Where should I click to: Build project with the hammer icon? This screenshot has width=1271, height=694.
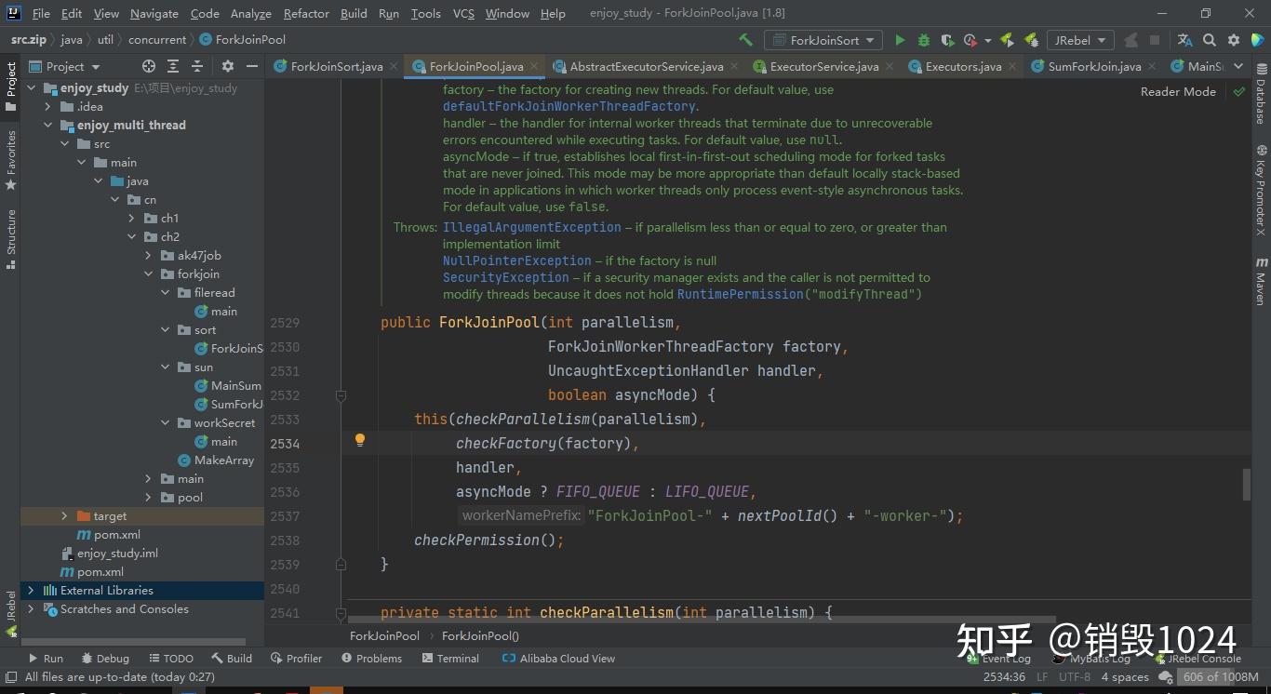745,40
